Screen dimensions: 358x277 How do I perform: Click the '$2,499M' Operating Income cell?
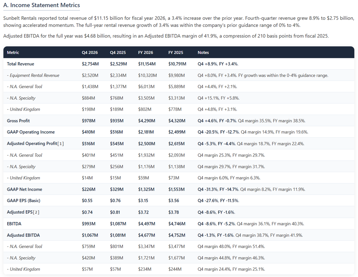[177, 132]
